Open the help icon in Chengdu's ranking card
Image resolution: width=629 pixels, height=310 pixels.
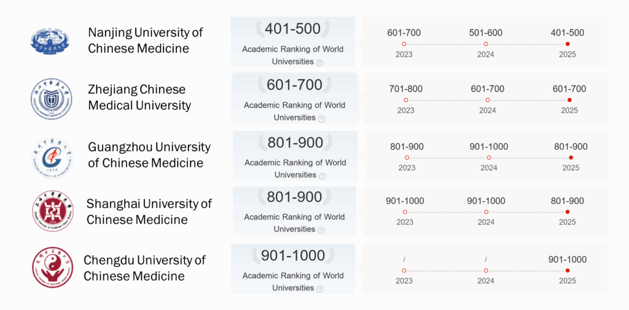319,289
